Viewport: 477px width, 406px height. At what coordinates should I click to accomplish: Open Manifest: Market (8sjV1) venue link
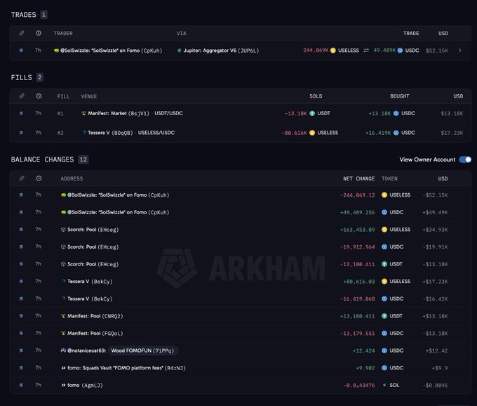coord(119,113)
